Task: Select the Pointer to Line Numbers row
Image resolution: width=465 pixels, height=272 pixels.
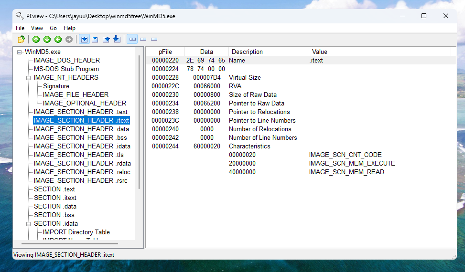Action: (x=301, y=120)
